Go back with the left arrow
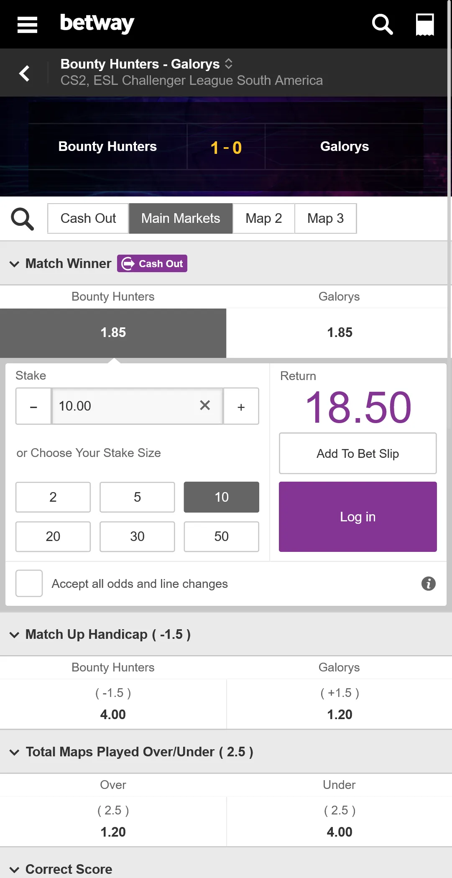This screenshot has height=878, width=452. click(25, 73)
